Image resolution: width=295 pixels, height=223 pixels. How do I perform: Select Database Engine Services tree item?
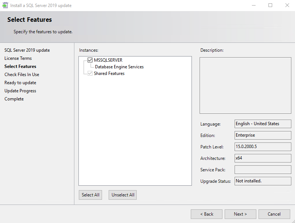[x=119, y=67]
